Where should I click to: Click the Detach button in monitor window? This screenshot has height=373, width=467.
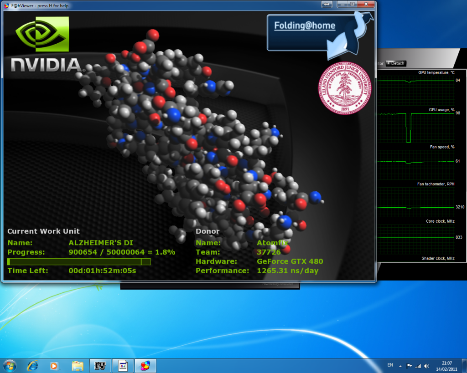[x=395, y=63]
